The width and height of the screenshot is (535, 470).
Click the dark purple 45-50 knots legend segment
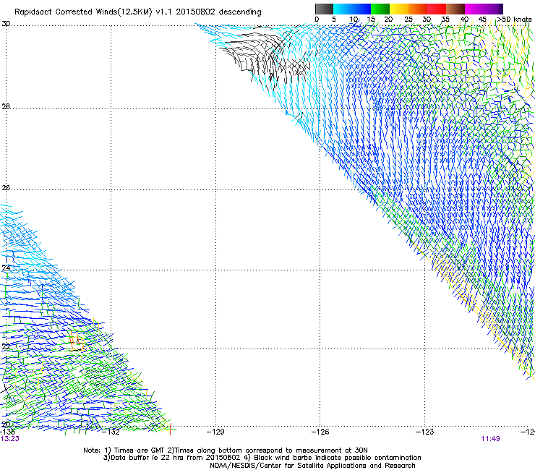coord(493,9)
